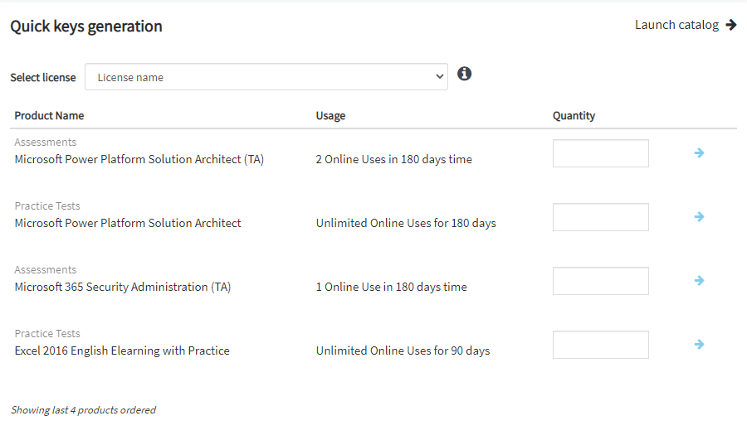Click quantity box for Power Platform Practice Test

pos(600,217)
